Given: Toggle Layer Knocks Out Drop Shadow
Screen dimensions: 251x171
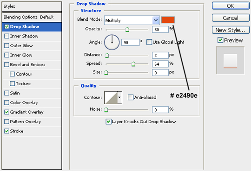Looking at the screenshot, I should [x=108, y=121].
